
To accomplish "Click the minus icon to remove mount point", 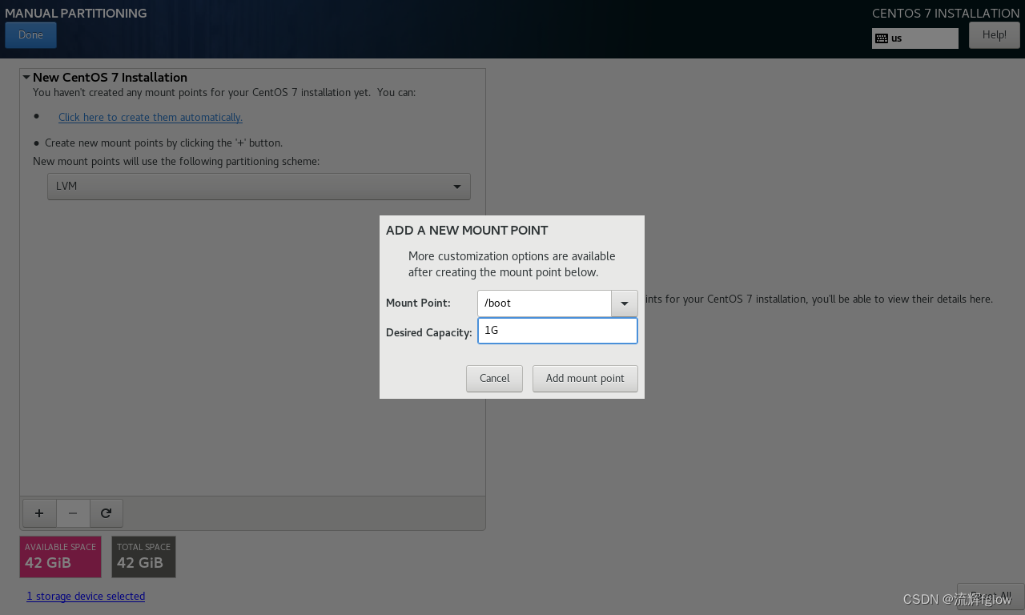I will (x=73, y=513).
